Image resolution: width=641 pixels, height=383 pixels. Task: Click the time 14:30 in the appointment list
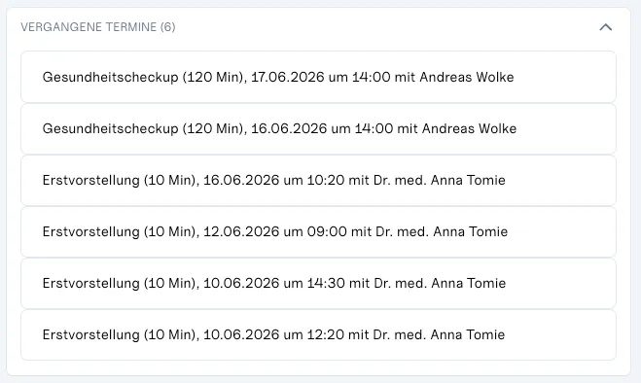pyautogui.click(x=326, y=283)
